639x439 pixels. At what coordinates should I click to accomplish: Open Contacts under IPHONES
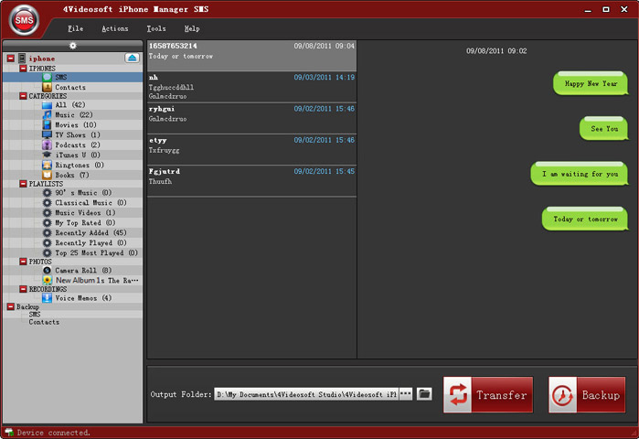(x=69, y=87)
